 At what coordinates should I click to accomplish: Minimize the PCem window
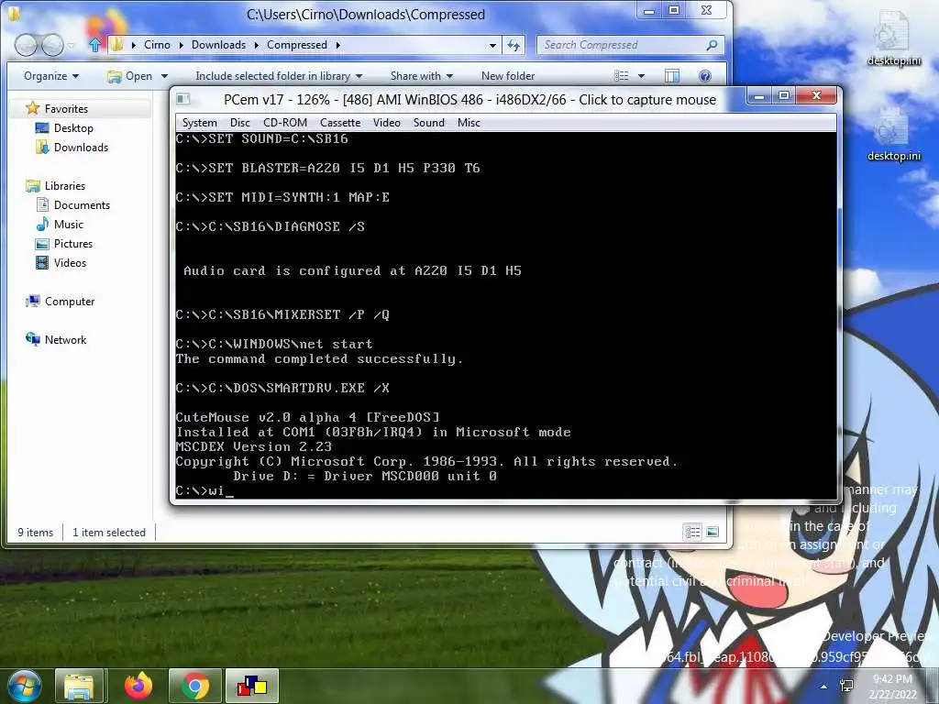(x=759, y=95)
